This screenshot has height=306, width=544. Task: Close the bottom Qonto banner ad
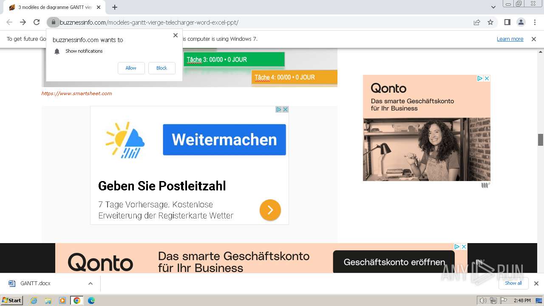tap(464, 246)
